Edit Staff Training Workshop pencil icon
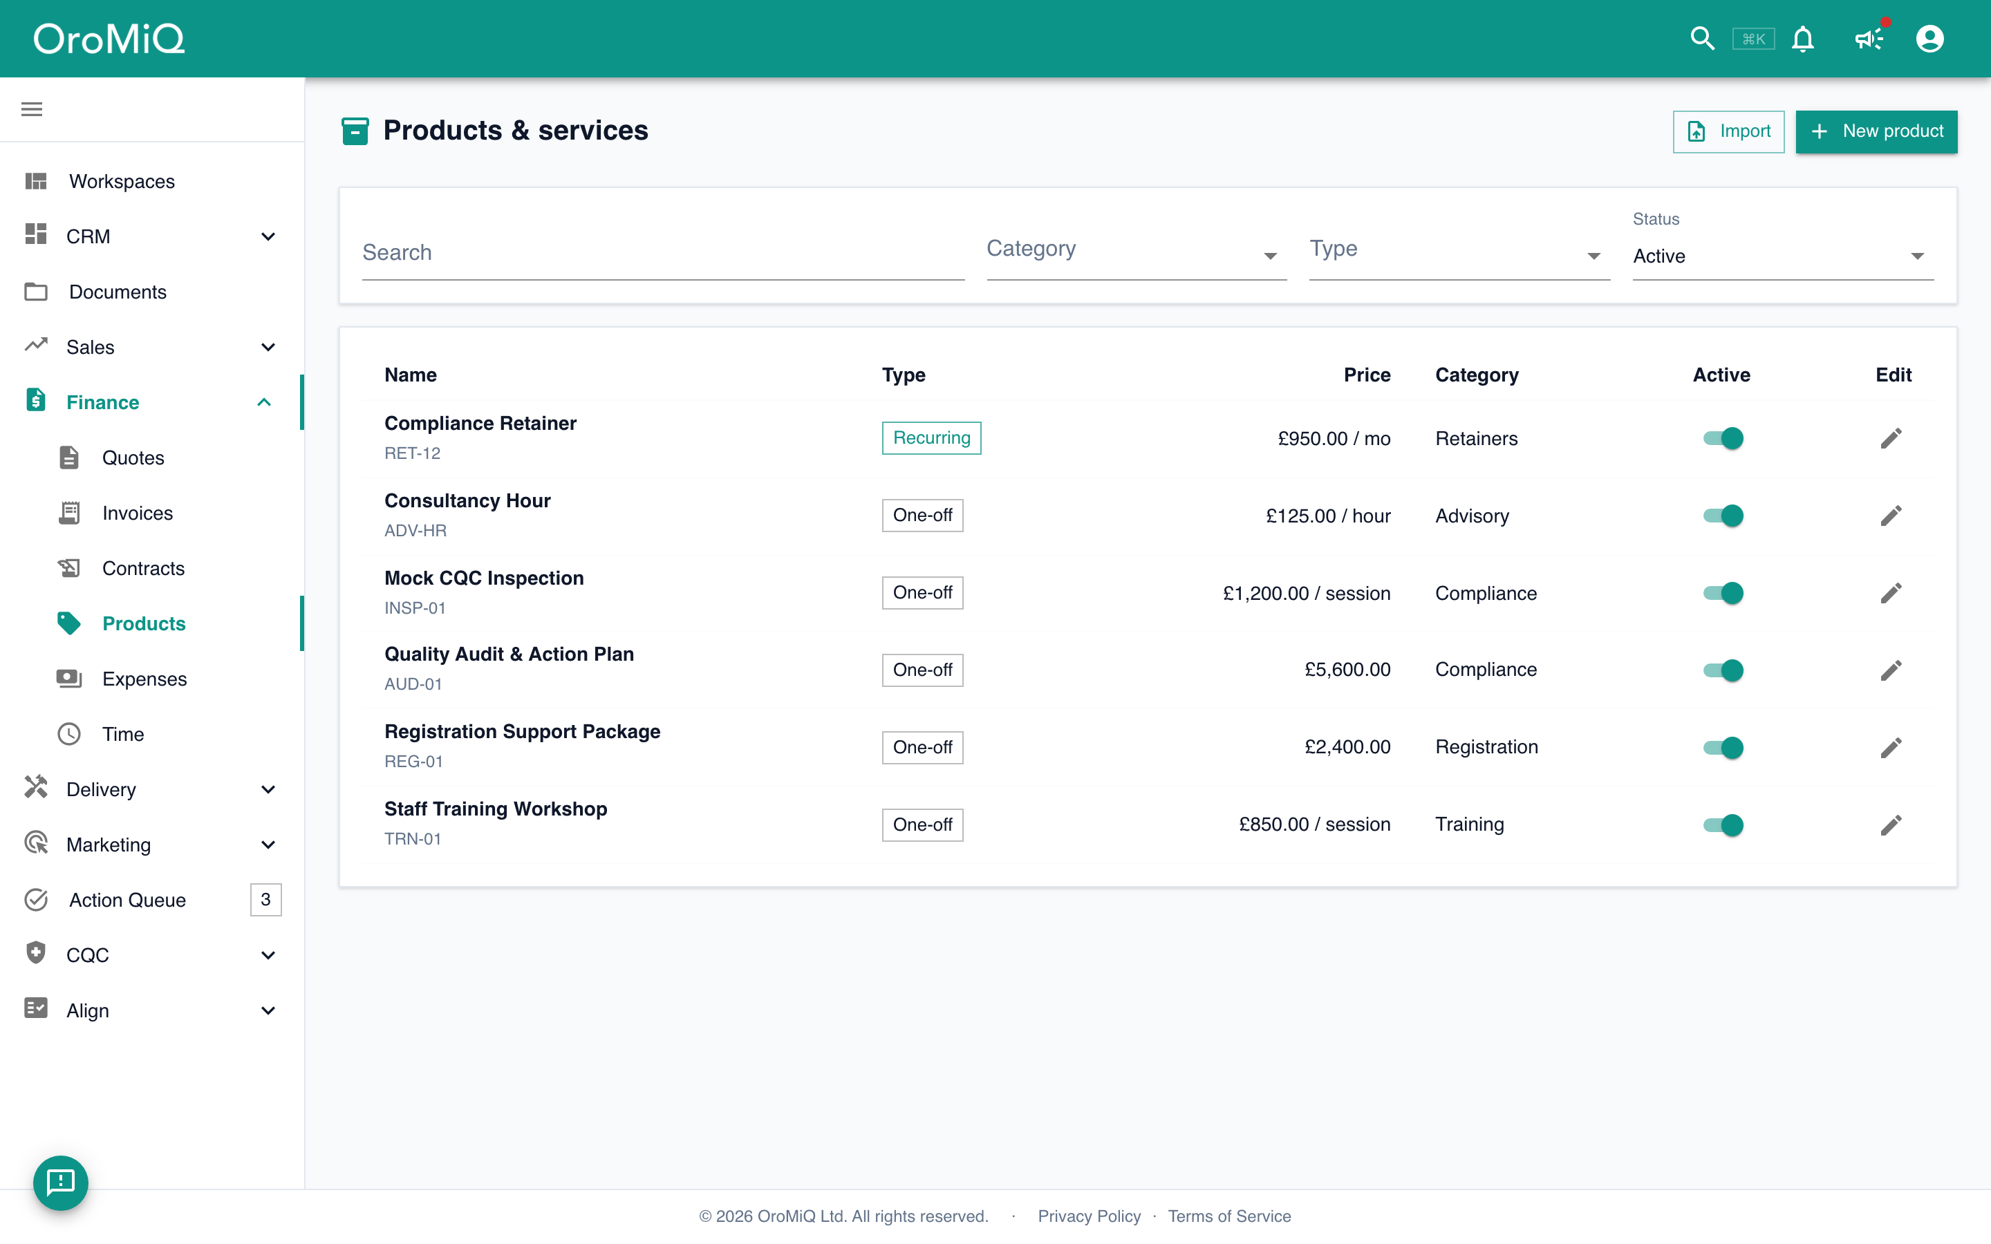This screenshot has height=1244, width=1991. pos(1891,825)
